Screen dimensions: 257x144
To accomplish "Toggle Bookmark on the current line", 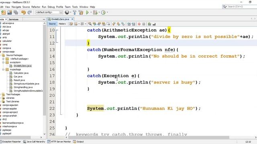I will [x=123, y=24].
